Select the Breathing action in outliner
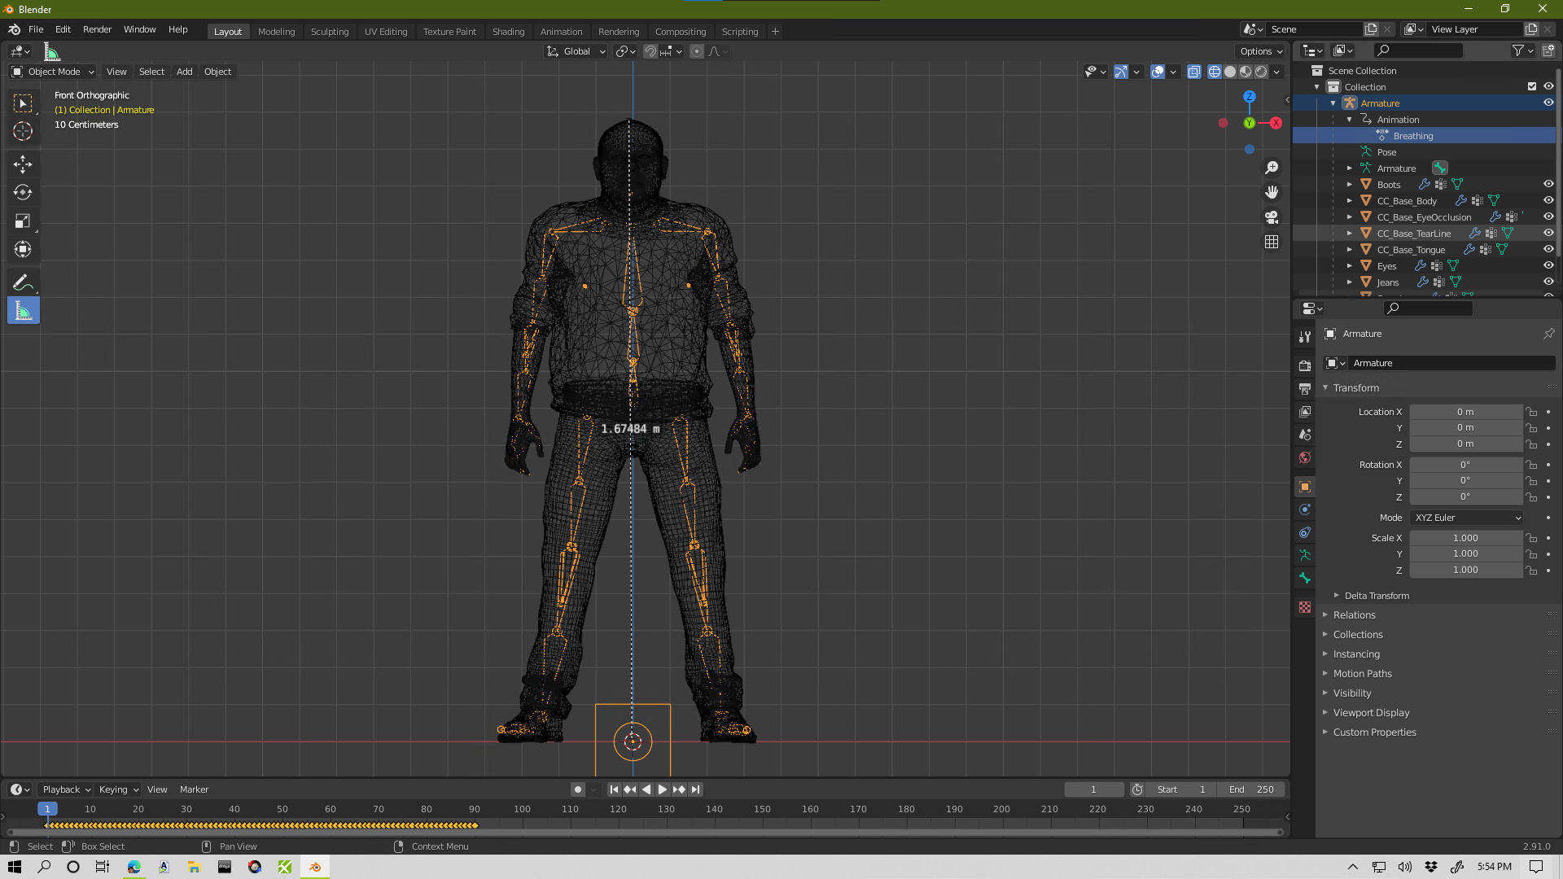 1413,136
